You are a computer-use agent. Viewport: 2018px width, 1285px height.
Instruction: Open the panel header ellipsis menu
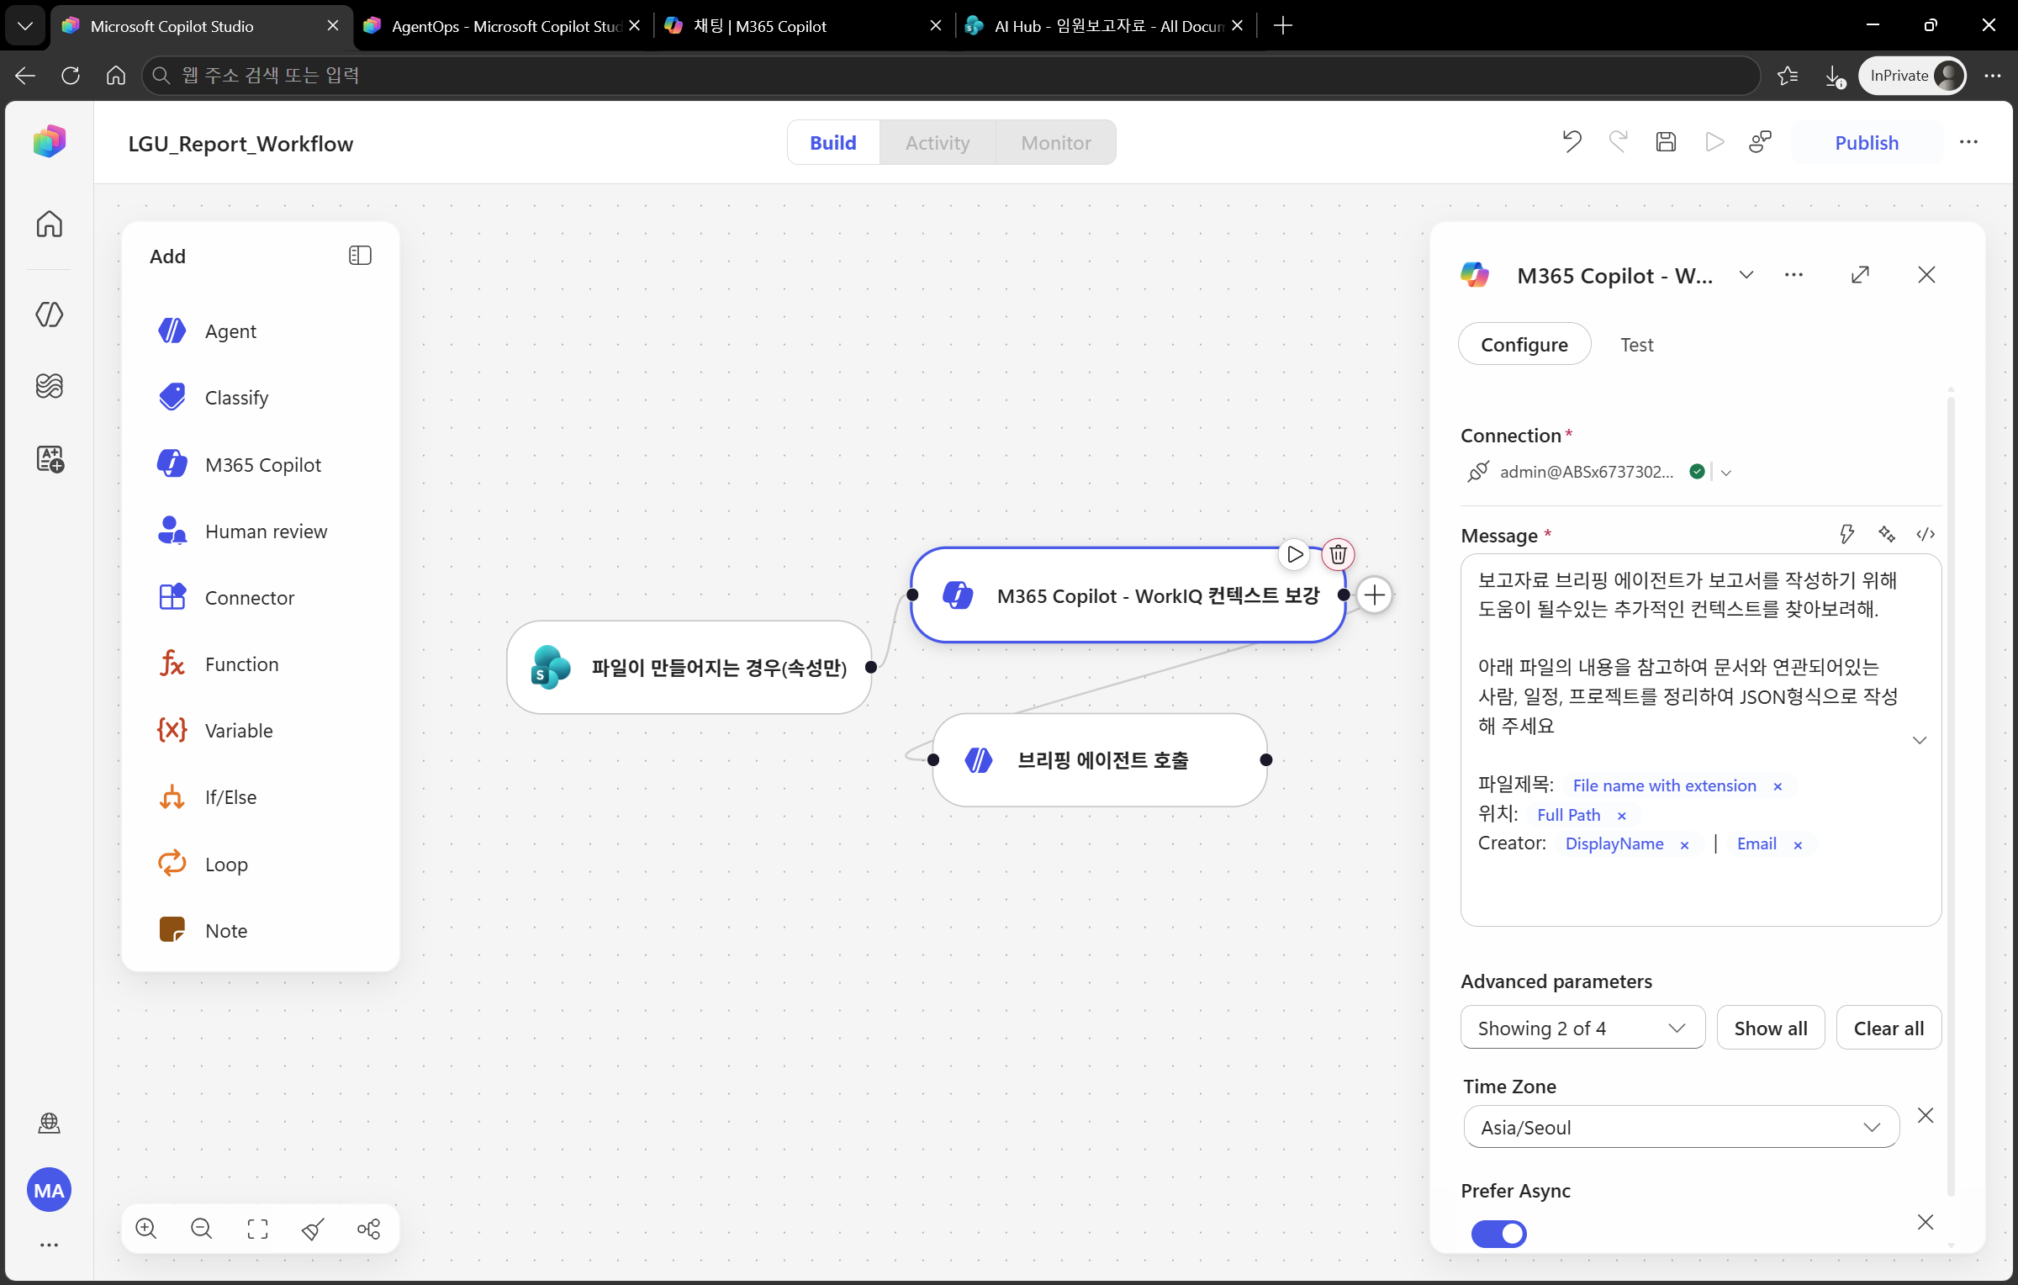pyautogui.click(x=1793, y=275)
